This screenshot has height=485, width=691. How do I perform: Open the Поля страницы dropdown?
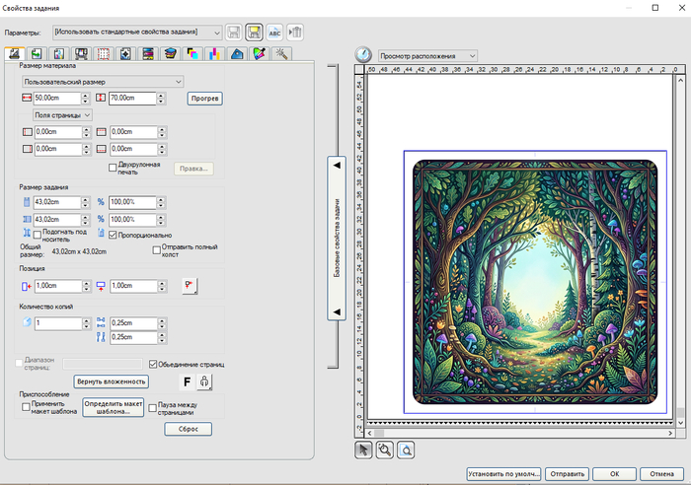[x=62, y=115]
